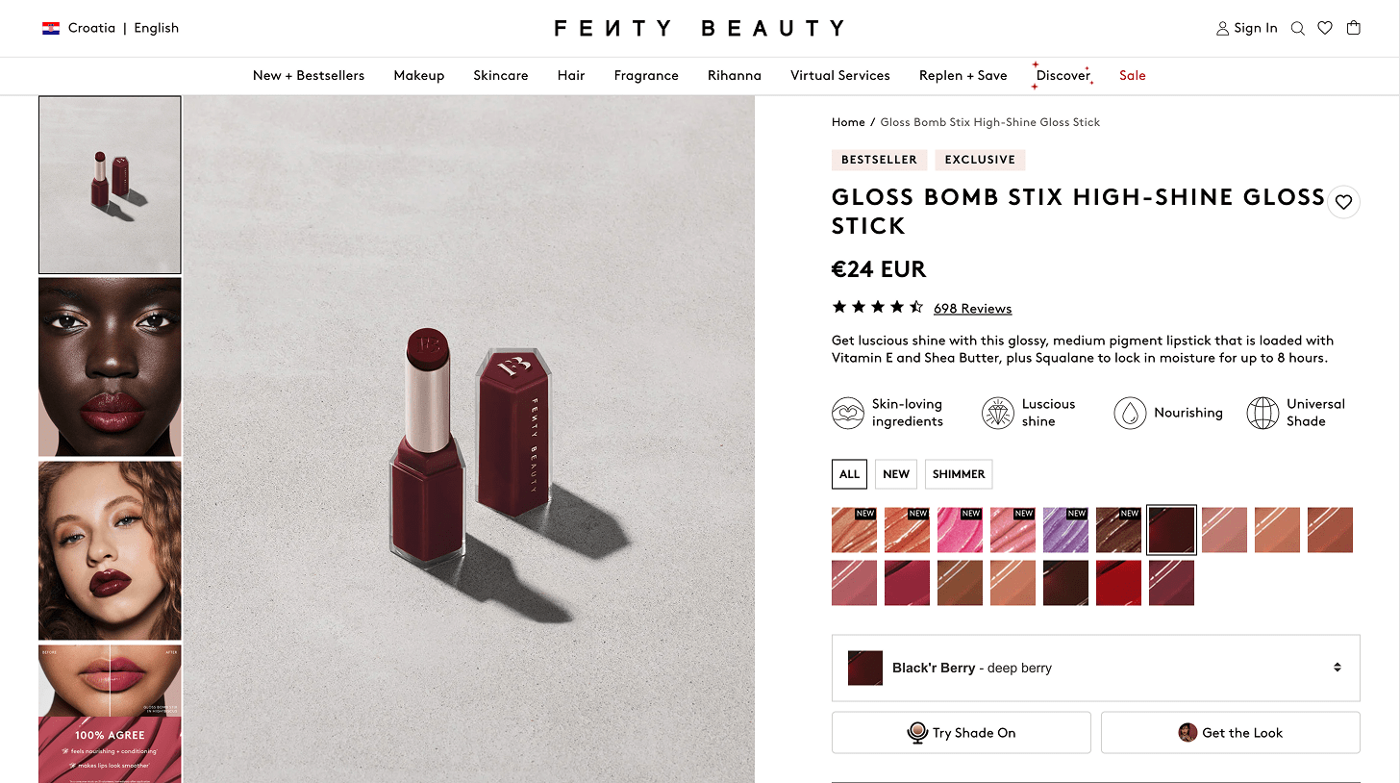Open the search magnifier icon

click(1298, 28)
